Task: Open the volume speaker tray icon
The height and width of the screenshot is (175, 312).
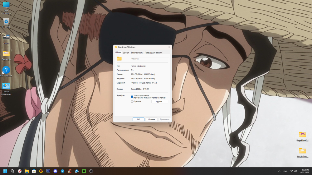Action: point(296,171)
